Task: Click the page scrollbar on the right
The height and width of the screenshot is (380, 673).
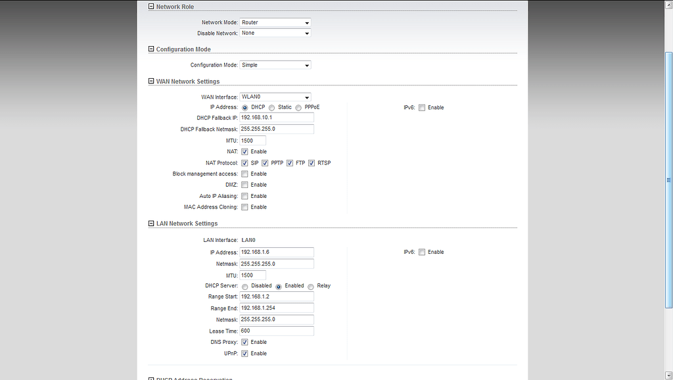Action: (x=666, y=179)
